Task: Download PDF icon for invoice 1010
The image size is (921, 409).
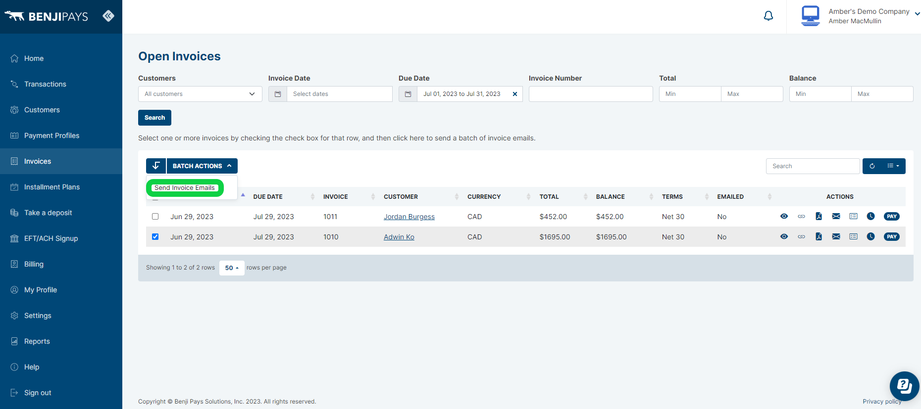Action: tap(819, 236)
